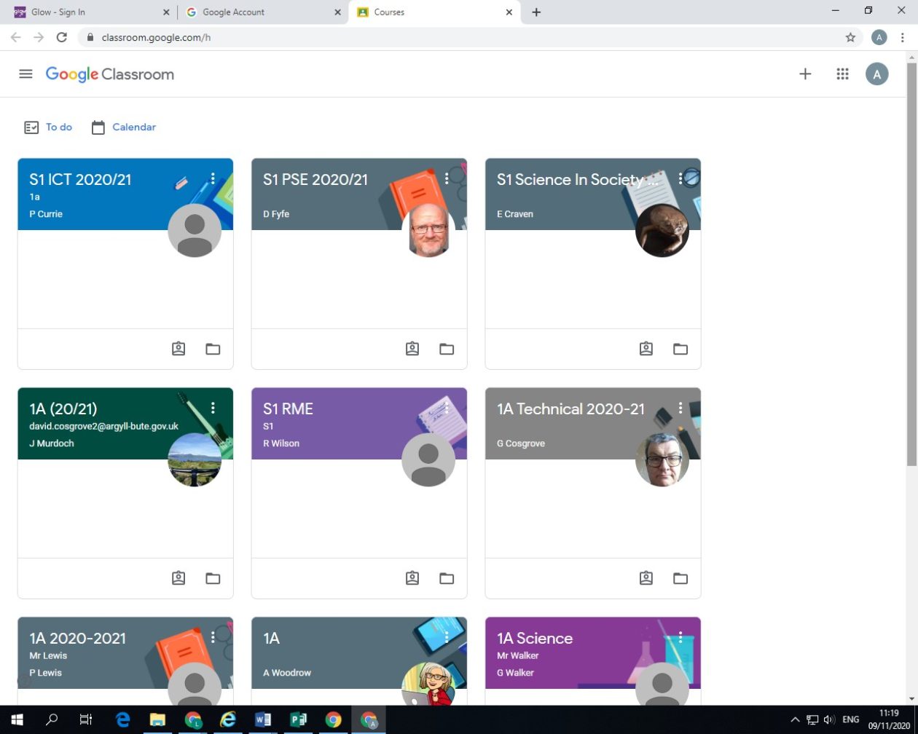Open the S1 PSE 2020/21 class

click(x=315, y=180)
